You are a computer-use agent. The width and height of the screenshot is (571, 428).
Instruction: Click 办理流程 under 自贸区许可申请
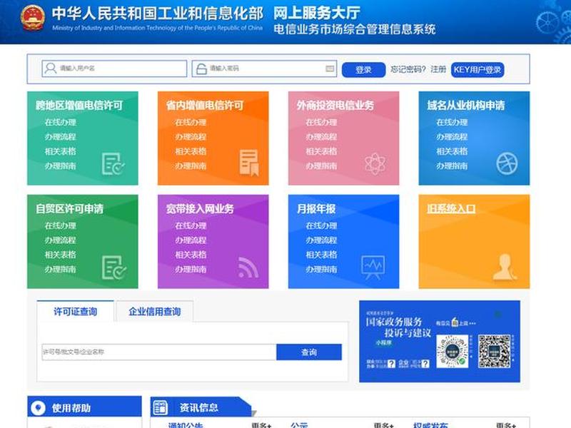point(61,240)
